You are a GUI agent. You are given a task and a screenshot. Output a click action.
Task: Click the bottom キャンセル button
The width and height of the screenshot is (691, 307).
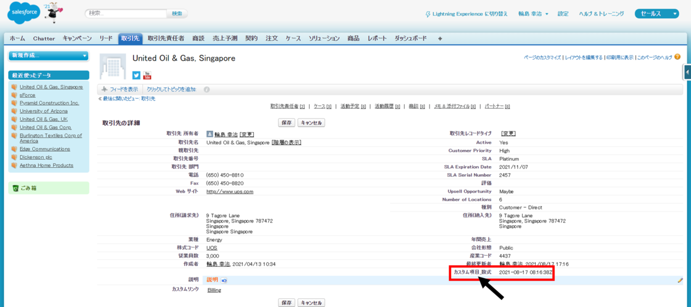tap(311, 302)
